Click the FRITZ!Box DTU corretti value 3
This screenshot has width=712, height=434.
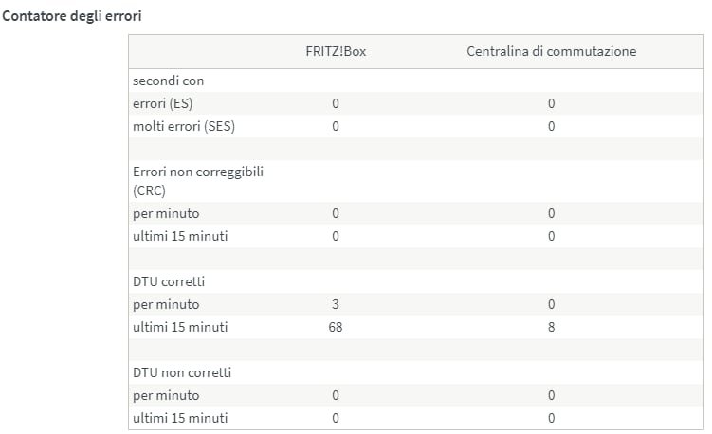tap(336, 305)
